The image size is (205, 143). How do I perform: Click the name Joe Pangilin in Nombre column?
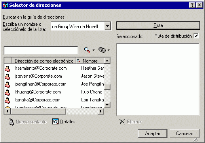tap(92, 84)
